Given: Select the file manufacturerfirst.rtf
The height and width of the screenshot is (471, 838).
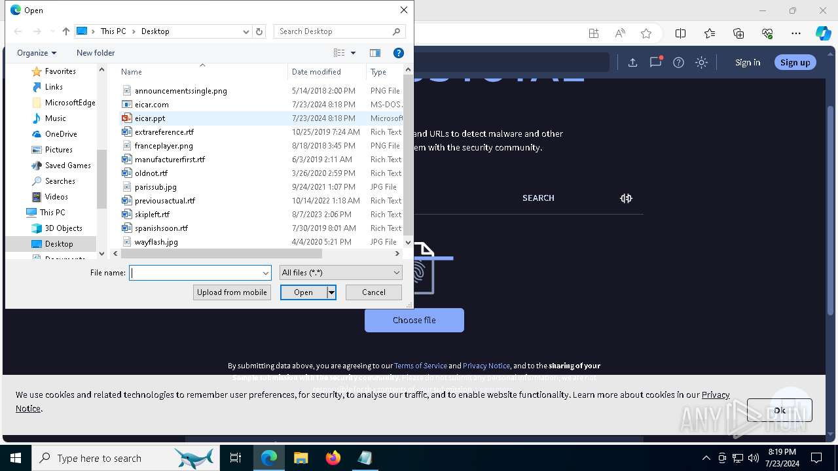Looking at the screenshot, I should (x=170, y=160).
